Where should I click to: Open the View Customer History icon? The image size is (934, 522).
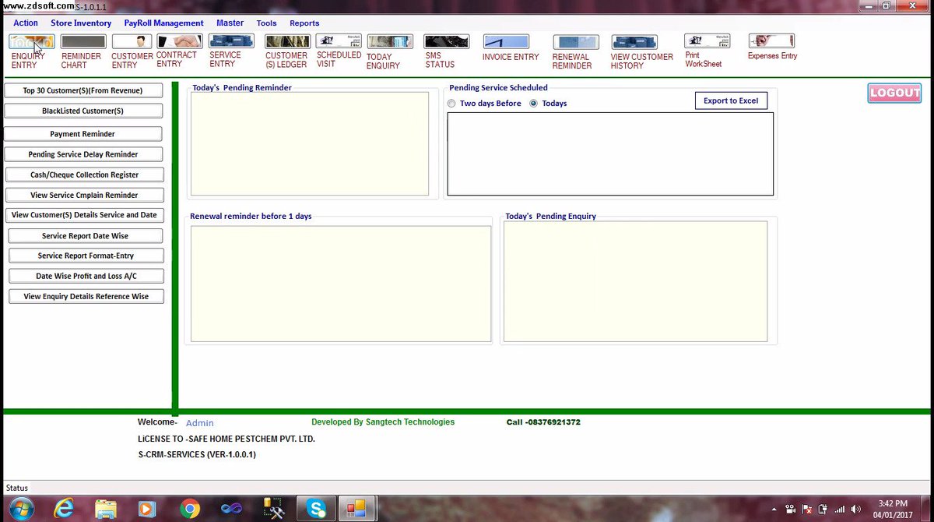[x=634, y=42]
